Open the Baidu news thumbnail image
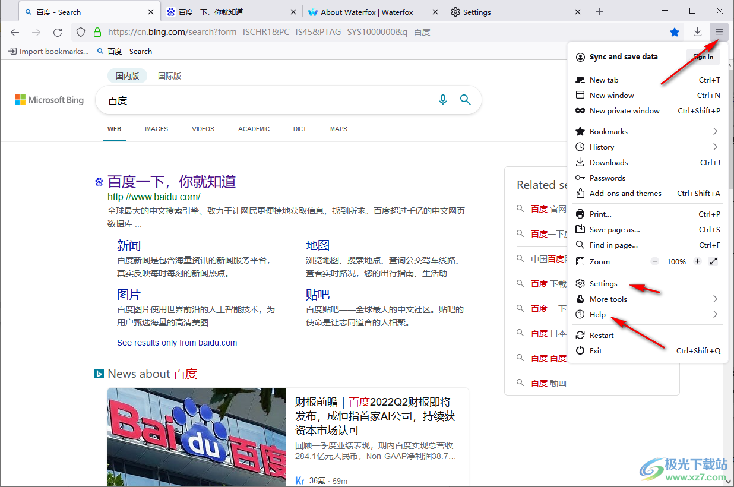734x487 pixels. tap(197, 437)
